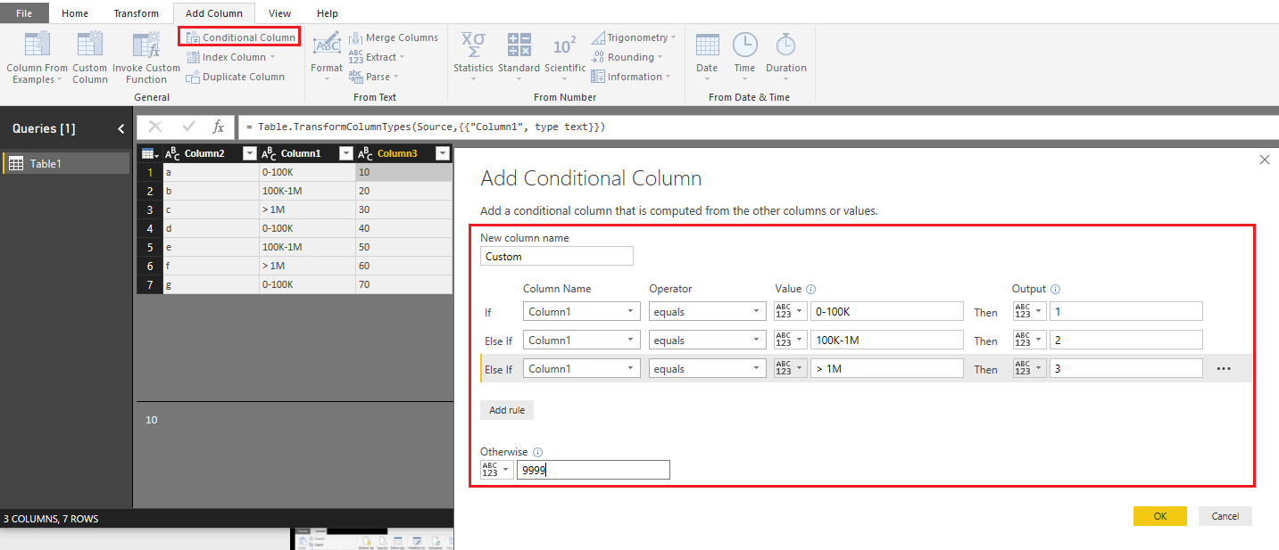Change the Otherwise value type selector

[x=496, y=470]
